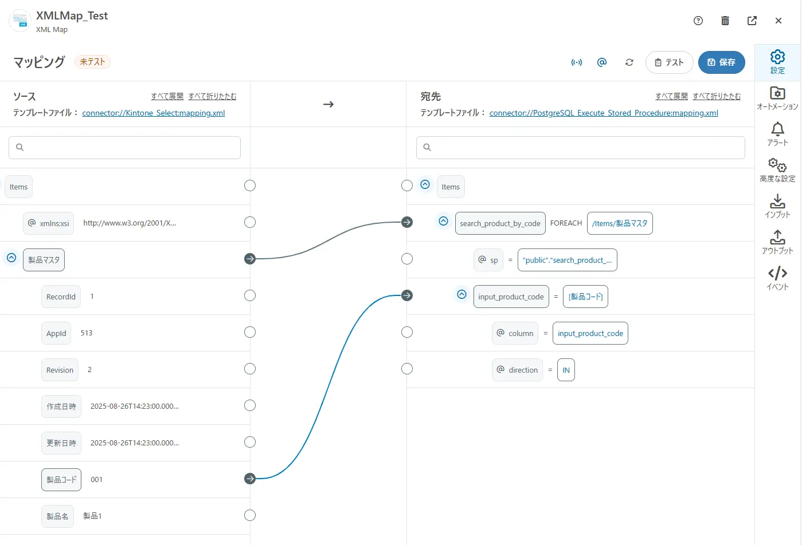Open the Alert bell tab
Viewport: 802px width, 545px height.
[777, 134]
